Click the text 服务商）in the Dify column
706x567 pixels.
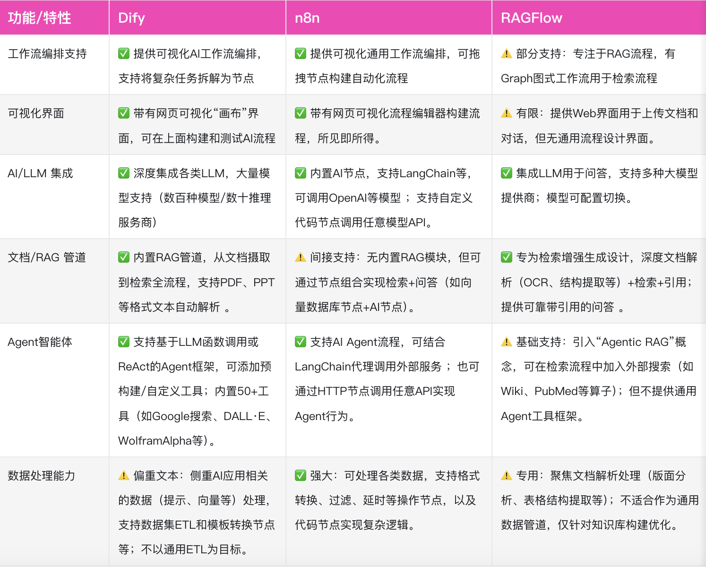[x=138, y=223]
